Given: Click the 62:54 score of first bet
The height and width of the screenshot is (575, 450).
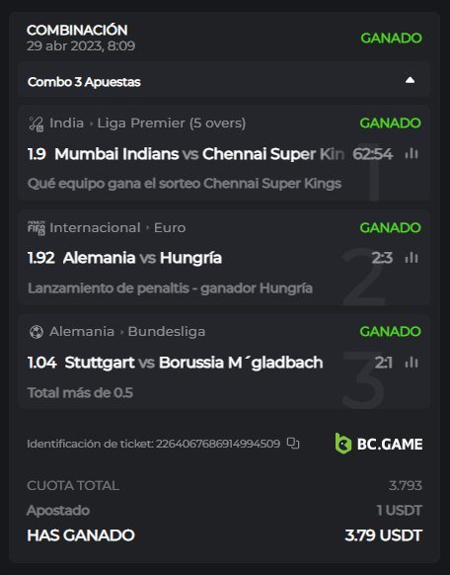Looking at the screenshot, I should tap(372, 154).
